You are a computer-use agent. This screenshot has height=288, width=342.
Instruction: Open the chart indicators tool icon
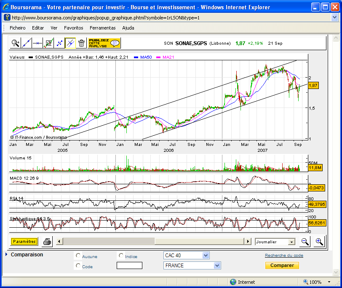(48, 43)
